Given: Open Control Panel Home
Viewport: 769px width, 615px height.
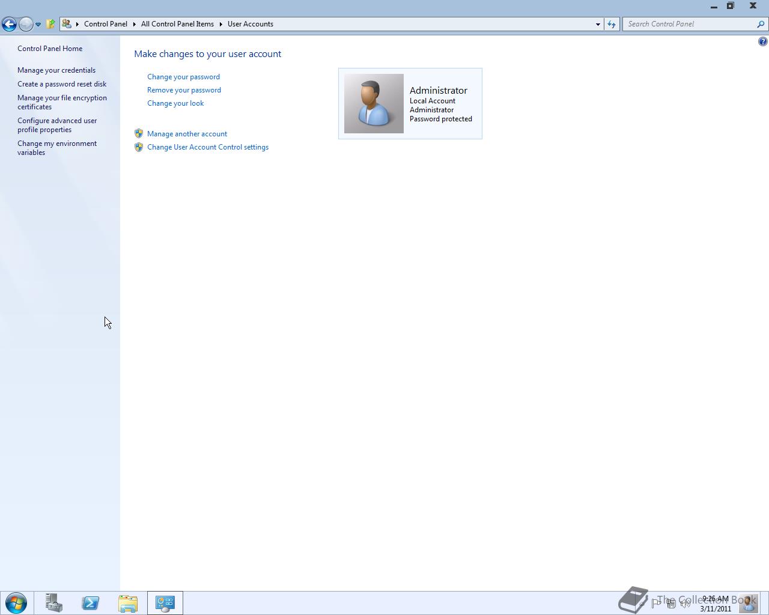Looking at the screenshot, I should (50, 49).
